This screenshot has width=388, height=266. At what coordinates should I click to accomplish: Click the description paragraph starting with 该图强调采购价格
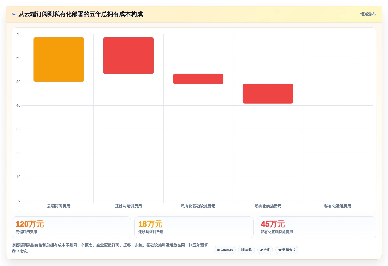tap(110, 248)
